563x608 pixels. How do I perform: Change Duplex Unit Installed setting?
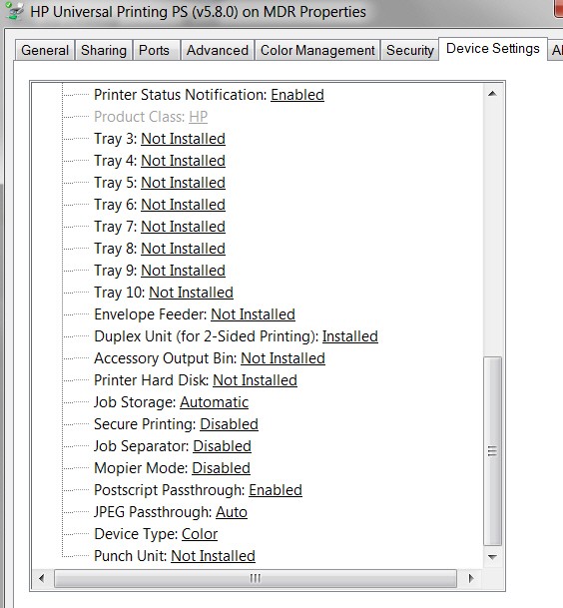tap(350, 336)
